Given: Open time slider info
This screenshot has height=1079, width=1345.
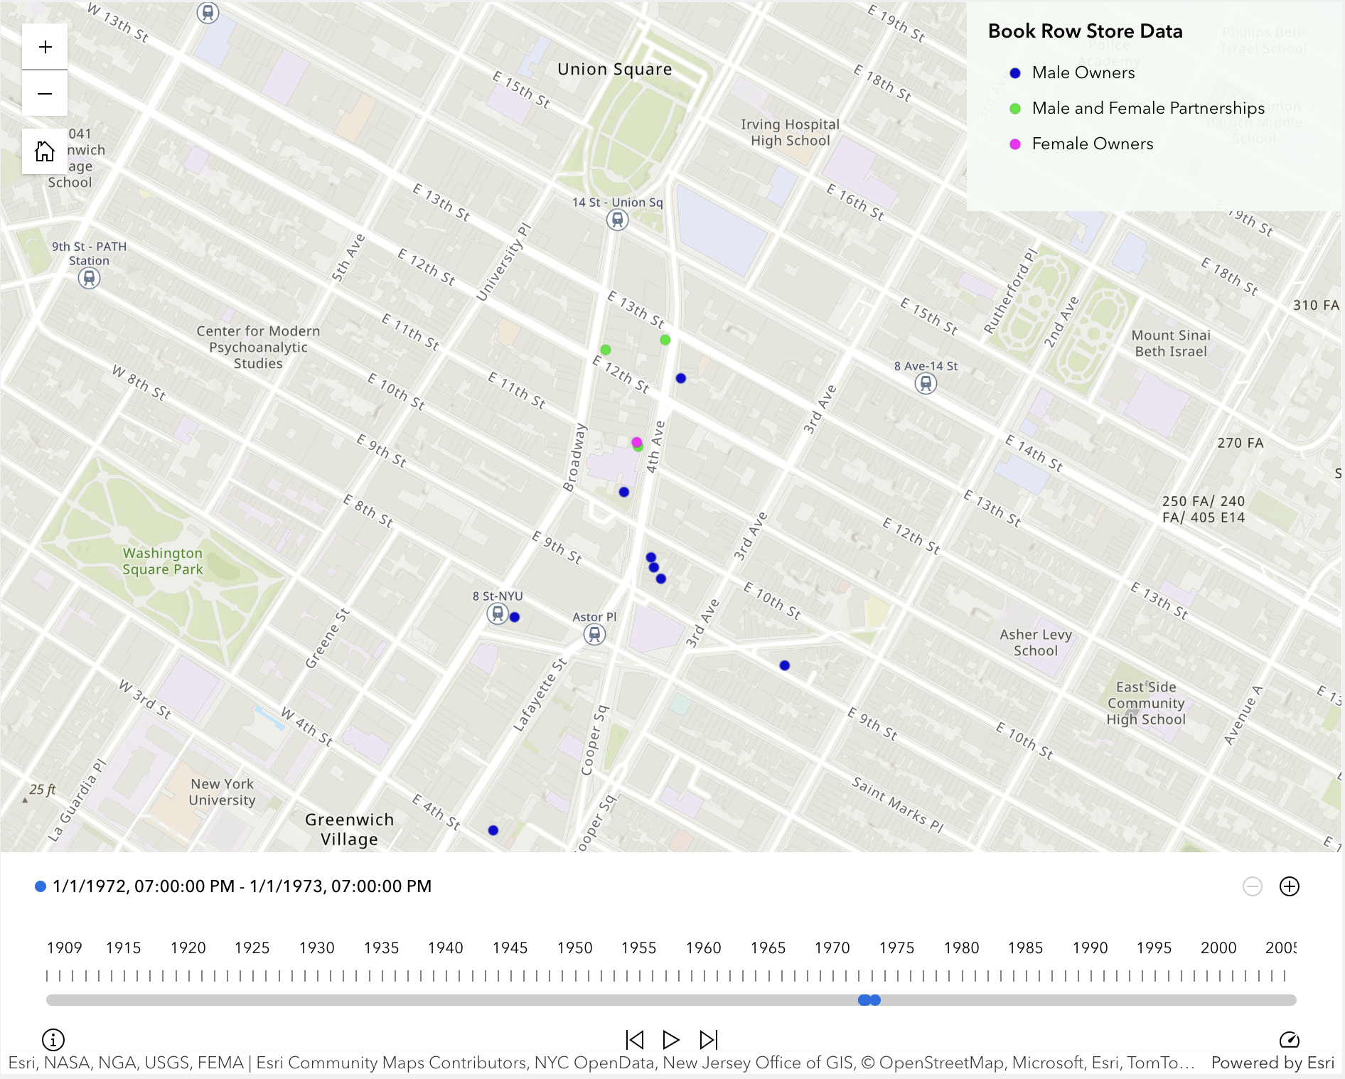Looking at the screenshot, I should (53, 1040).
